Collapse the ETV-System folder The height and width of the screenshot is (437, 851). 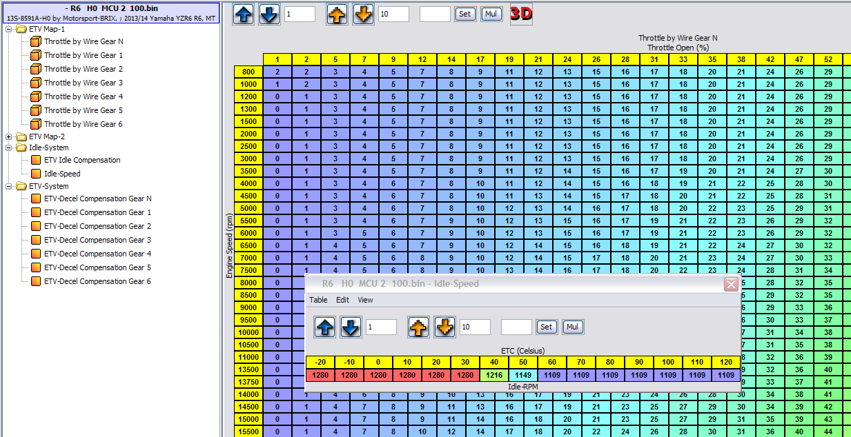9,186
